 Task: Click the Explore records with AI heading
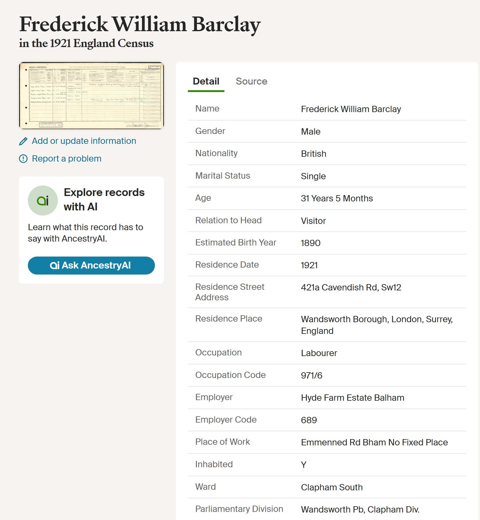tap(104, 199)
